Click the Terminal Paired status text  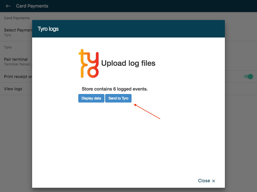(18, 64)
